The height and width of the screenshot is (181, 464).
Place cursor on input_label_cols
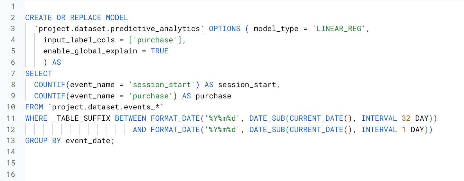click(x=79, y=40)
